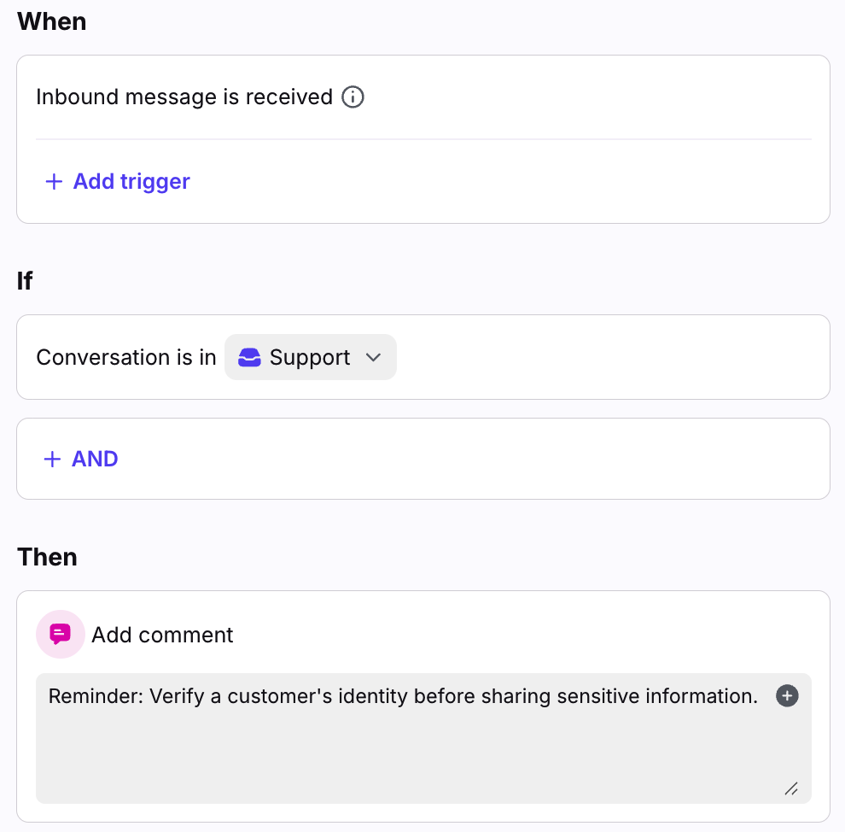Click the purple Support inbox icon
The width and height of the screenshot is (845, 832).
249,357
